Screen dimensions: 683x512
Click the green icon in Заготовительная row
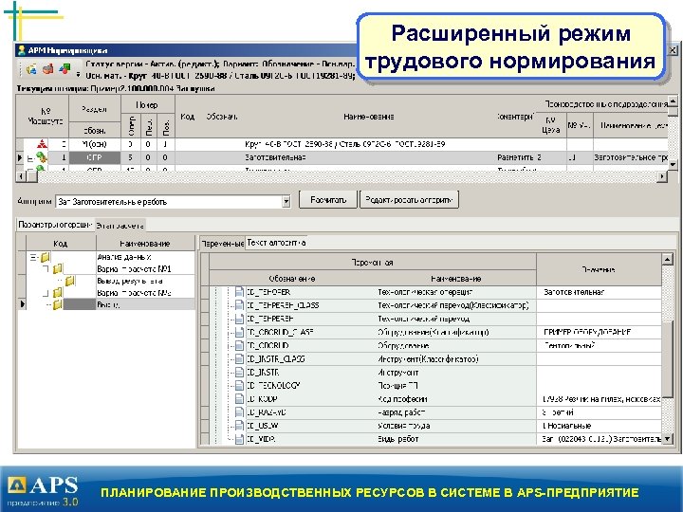42,157
